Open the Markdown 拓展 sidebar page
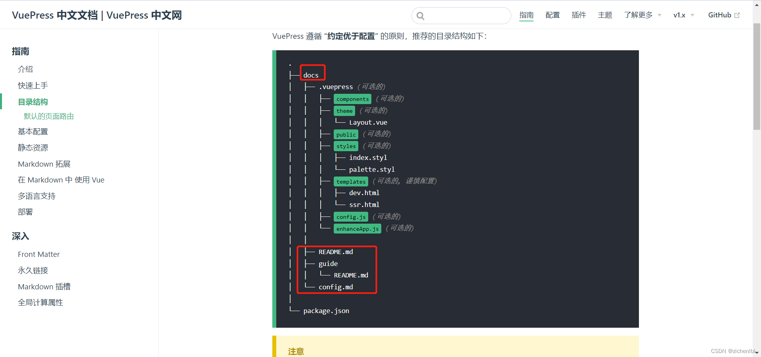 point(44,164)
